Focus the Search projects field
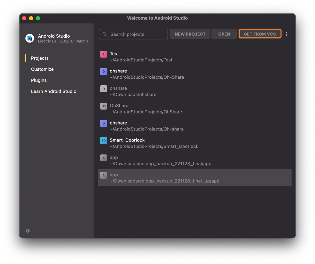The height and width of the screenshot is (264, 315). (133, 34)
